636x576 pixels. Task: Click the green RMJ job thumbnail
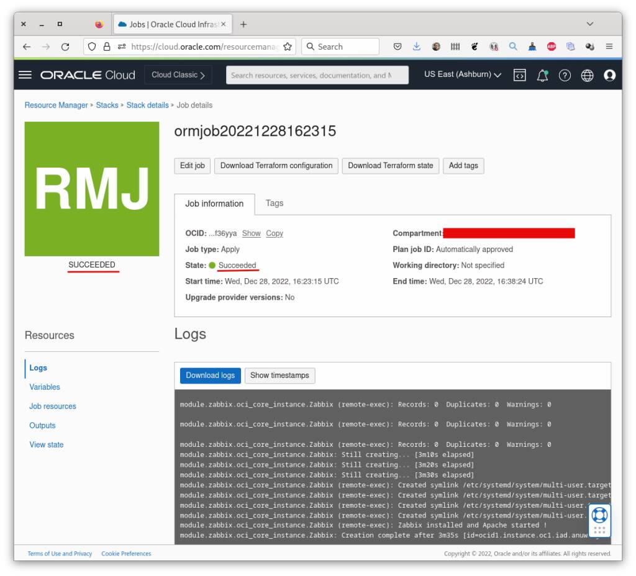(92, 189)
